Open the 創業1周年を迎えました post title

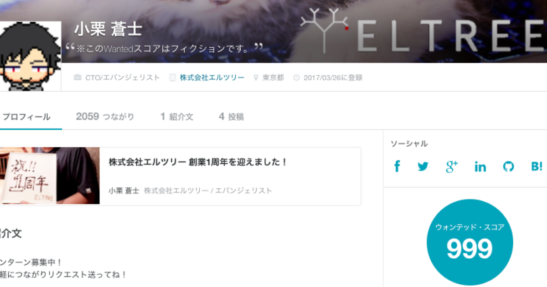pos(198,162)
